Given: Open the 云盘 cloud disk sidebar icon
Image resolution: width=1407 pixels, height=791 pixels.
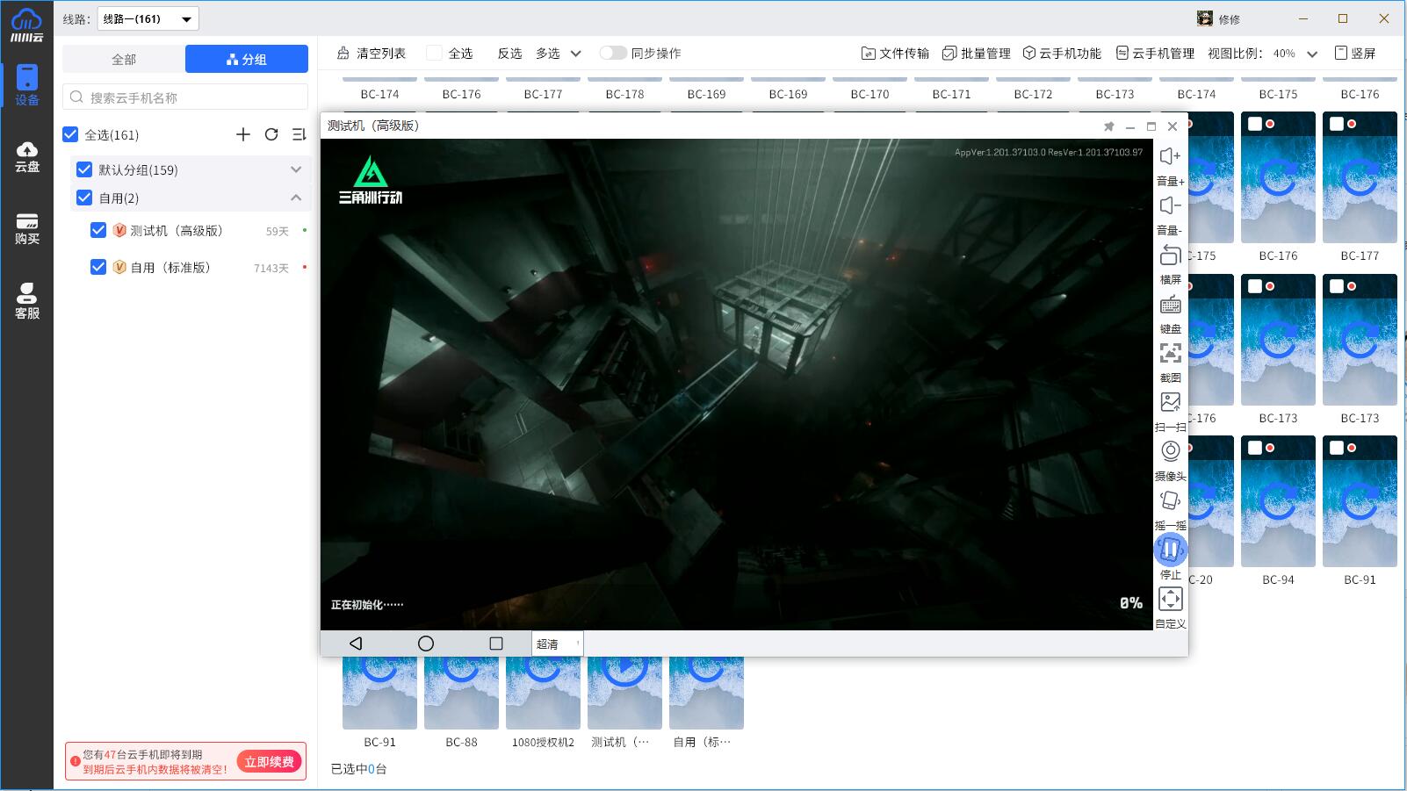Looking at the screenshot, I should (x=26, y=156).
